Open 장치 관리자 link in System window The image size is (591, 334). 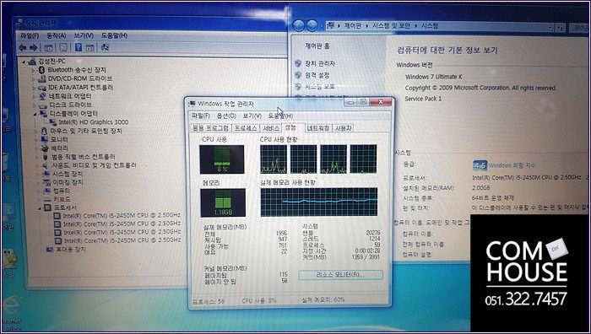320,63
